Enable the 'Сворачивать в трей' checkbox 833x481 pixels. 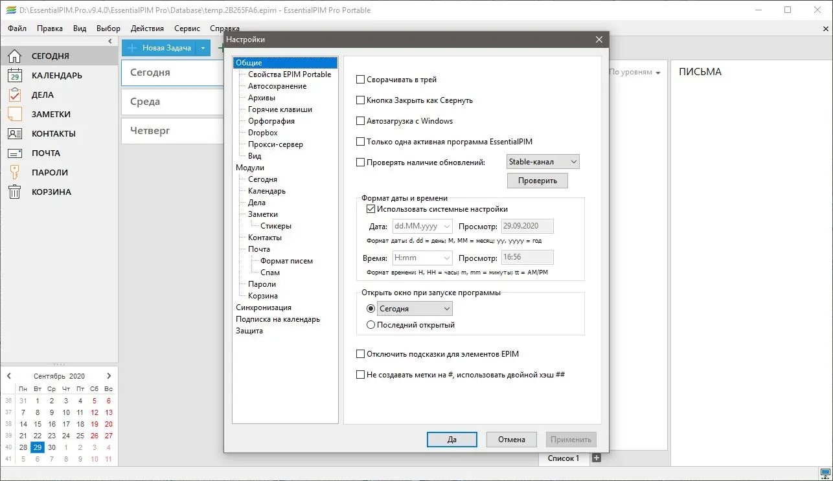[x=361, y=79]
